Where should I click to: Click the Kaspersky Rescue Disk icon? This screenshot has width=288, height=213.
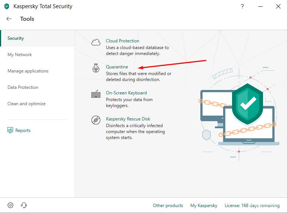pos(96,120)
